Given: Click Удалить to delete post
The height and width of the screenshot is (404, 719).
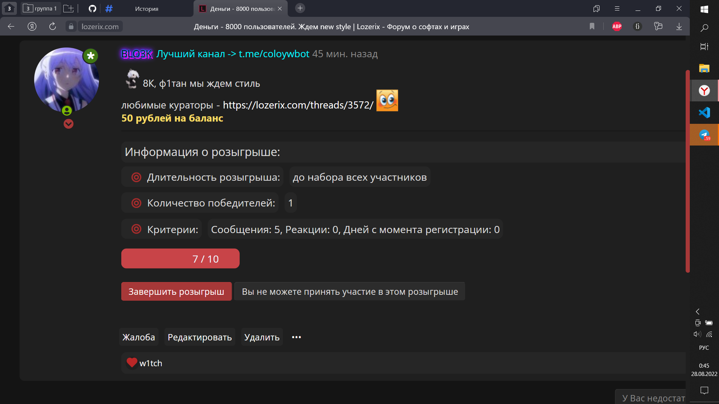Looking at the screenshot, I should (262, 337).
